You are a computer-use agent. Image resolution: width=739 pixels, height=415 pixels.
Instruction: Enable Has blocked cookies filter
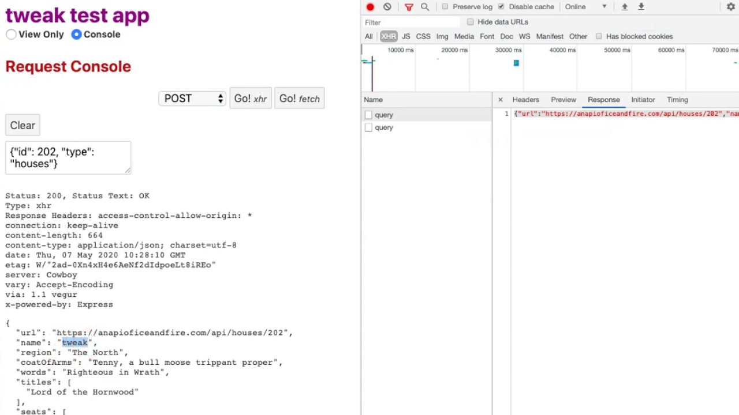[x=599, y=36]
